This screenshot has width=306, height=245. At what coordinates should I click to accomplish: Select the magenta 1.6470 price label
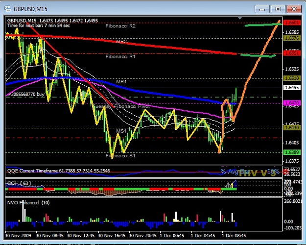(x=292, y=103)
